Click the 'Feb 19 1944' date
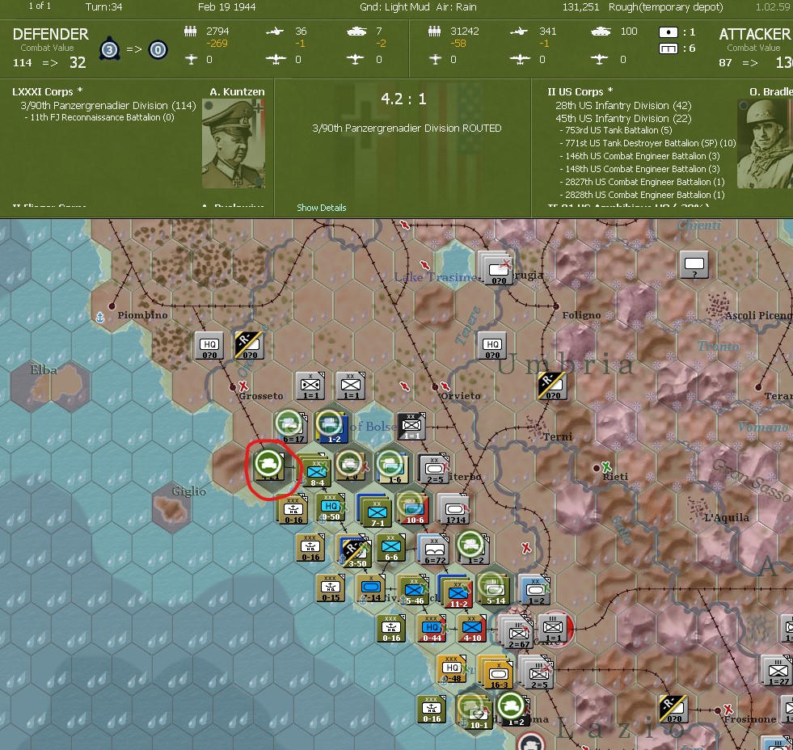The height and width of the screenshot is (750, 793). [x=226, y=7]
